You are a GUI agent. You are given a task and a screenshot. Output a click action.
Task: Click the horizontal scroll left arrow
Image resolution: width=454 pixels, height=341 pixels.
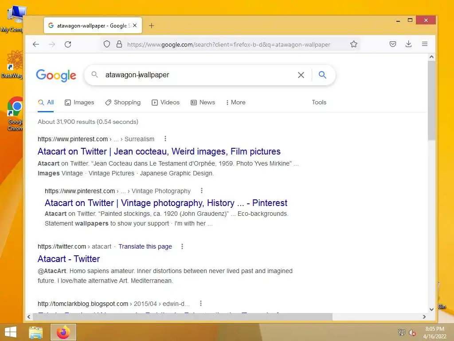click(29, 317)
